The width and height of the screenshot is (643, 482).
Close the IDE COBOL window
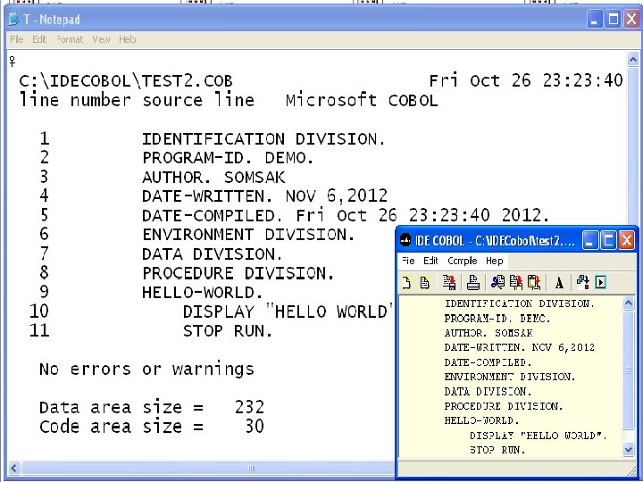pyautogui.click(x=627, y=240)
